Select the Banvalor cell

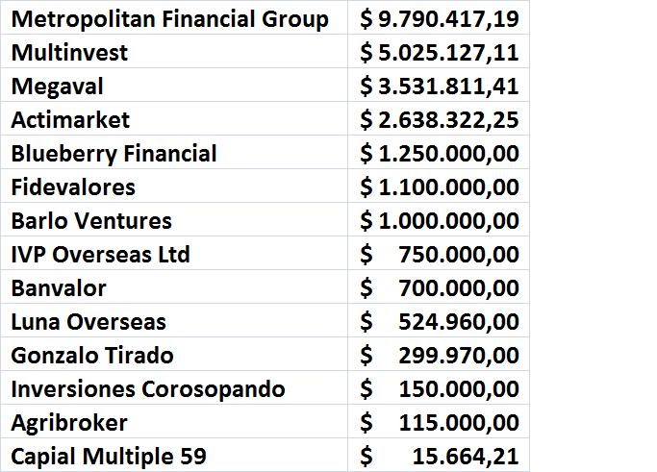(x=59, y=287)
